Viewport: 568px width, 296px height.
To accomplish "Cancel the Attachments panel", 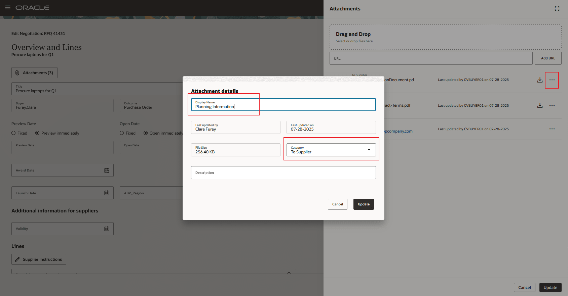I will tap(524, 288).
